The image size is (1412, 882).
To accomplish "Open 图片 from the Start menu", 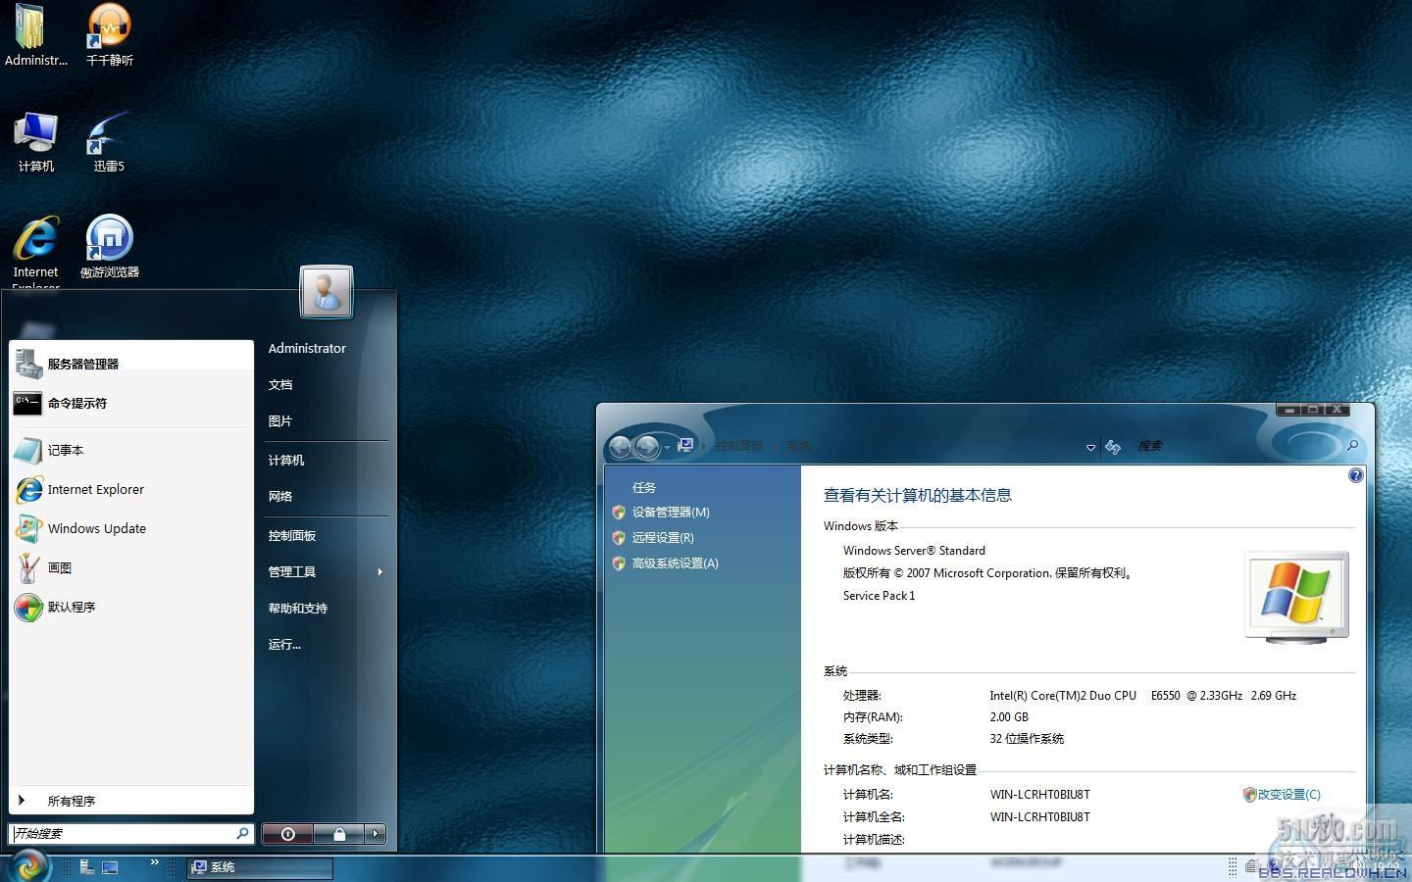I will pos(280,421).
